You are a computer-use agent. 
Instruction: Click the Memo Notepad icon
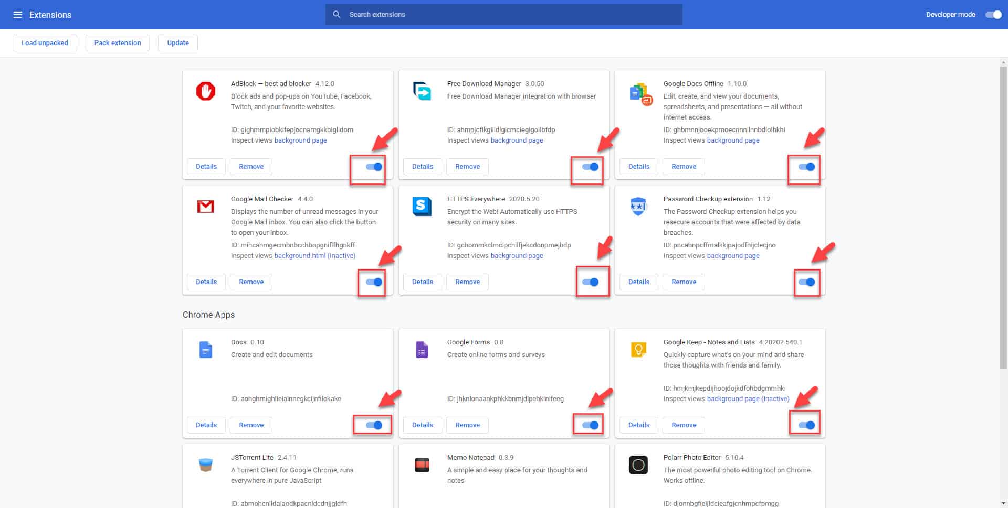click(422, 465)
